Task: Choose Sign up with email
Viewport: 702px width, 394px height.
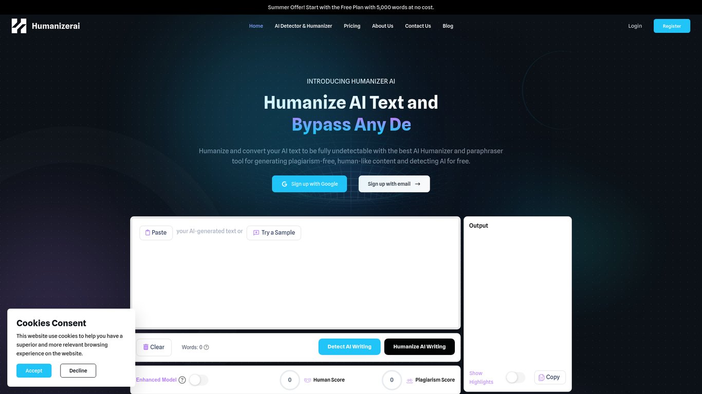Action: (x=394, y=184)
